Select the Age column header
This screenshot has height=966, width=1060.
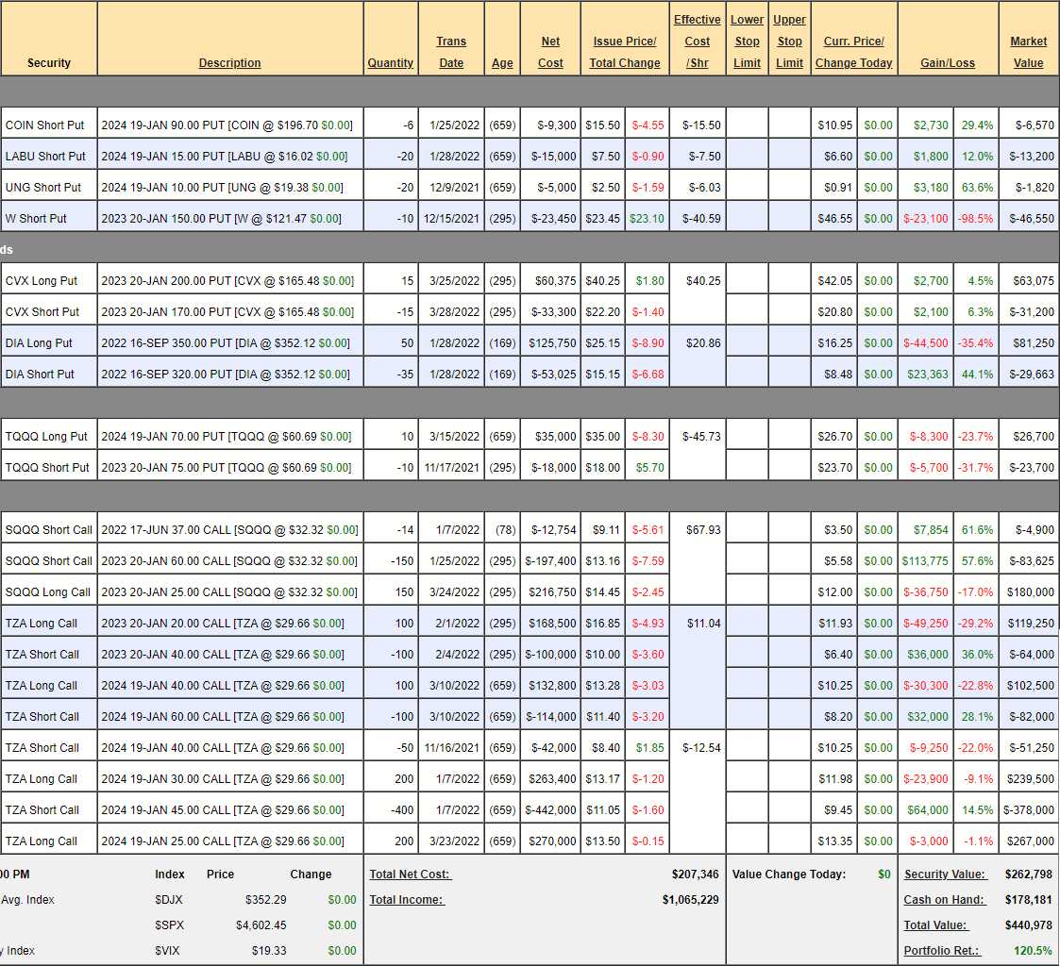coord(502,62)
